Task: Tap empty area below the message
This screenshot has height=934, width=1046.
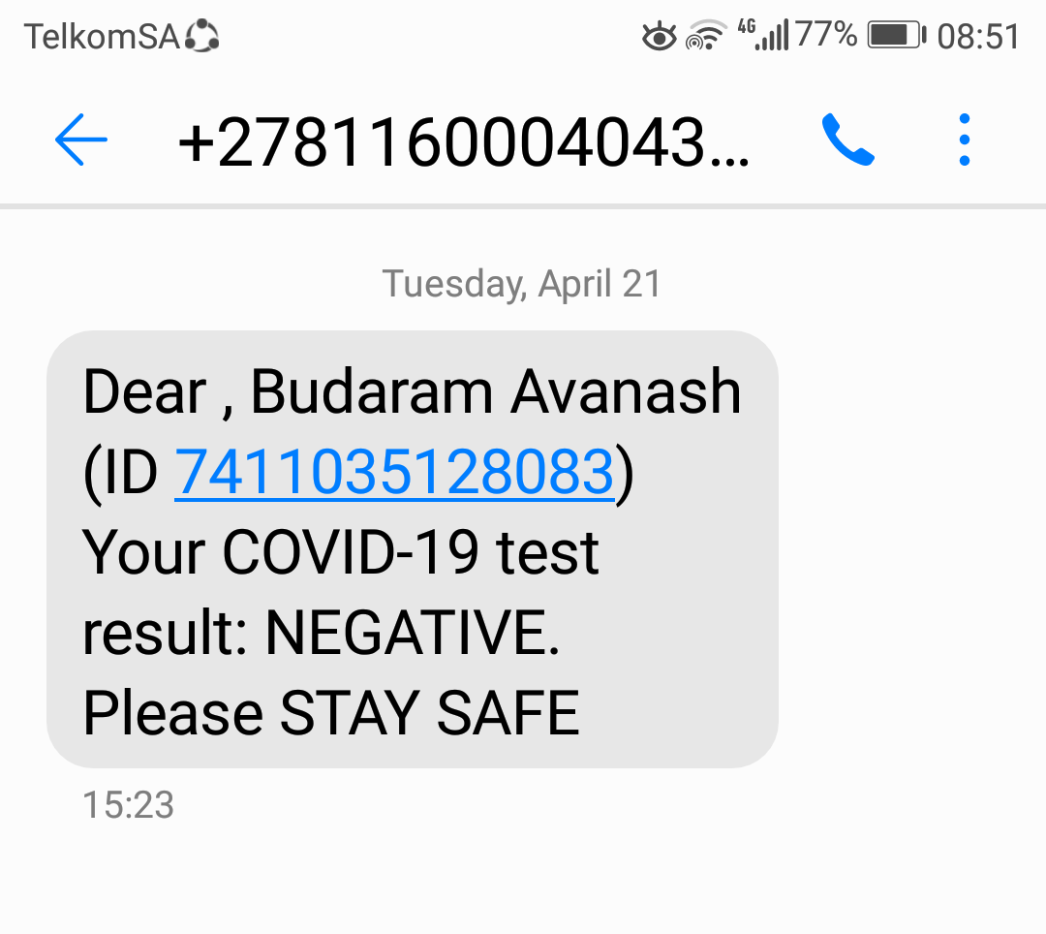Action: click(x=523, y=874)
